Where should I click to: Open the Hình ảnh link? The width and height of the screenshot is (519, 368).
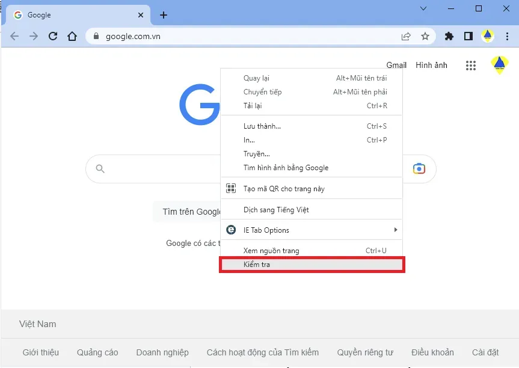(431, 65)
